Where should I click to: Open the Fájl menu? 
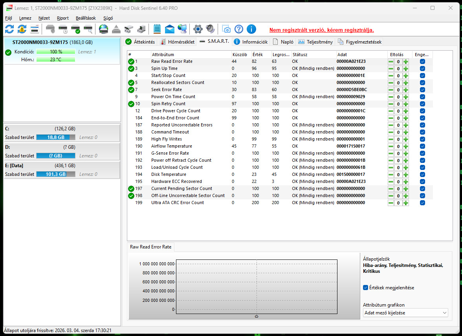9,18
